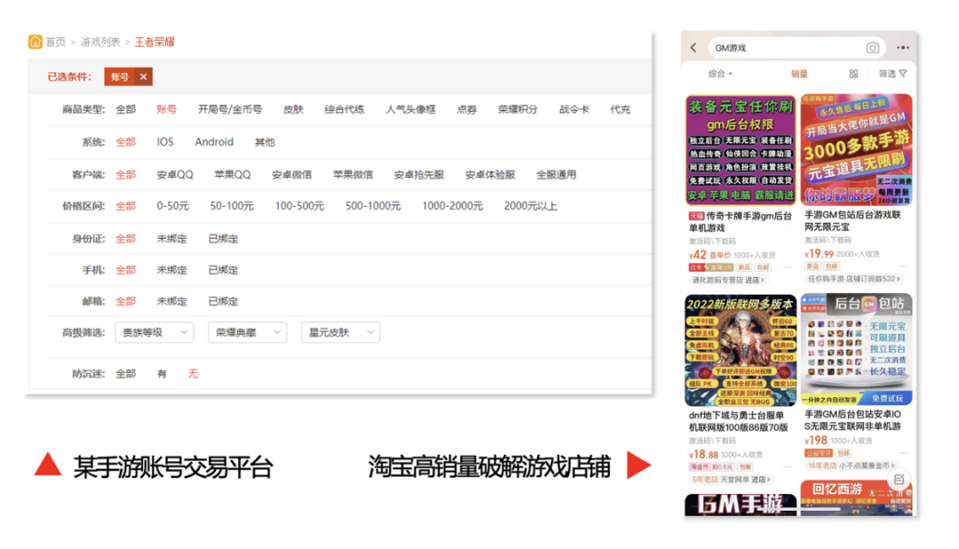Pick price range 2000元以上
Screen dimensions: 959x549
[530, 206]
